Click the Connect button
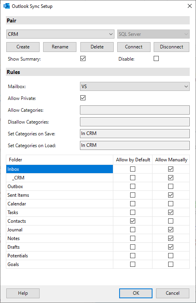Image resolution: width=196 pixels, height=303 pixels. [134, 47]
